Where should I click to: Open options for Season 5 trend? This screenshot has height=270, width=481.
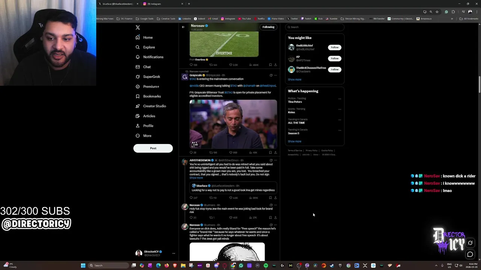point(340,130)
